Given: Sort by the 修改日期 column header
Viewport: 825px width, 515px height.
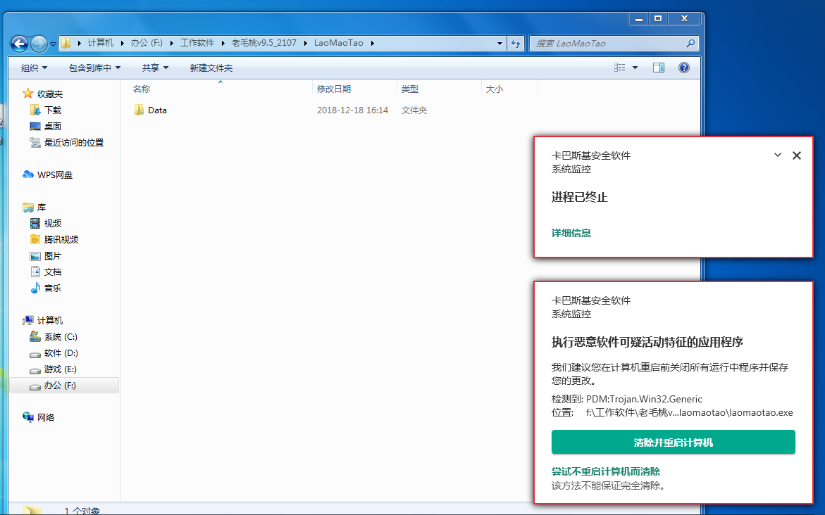Looking at the screenshot, I should 333,89.
